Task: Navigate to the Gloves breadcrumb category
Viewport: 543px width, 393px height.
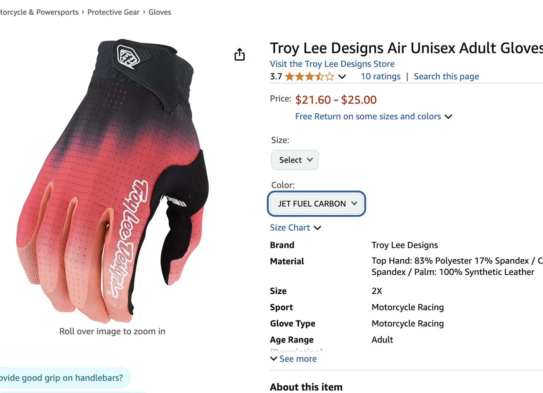Action: pyautogui.click(x=160, y=12)
